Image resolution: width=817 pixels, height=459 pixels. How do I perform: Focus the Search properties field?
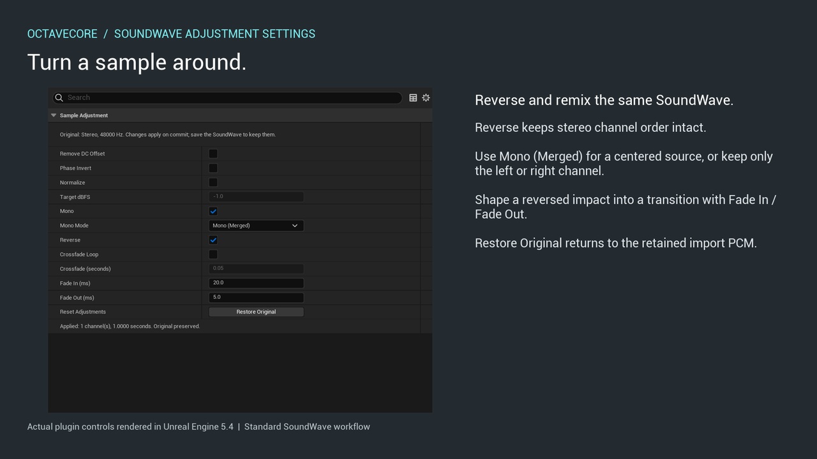coord(227,98)
